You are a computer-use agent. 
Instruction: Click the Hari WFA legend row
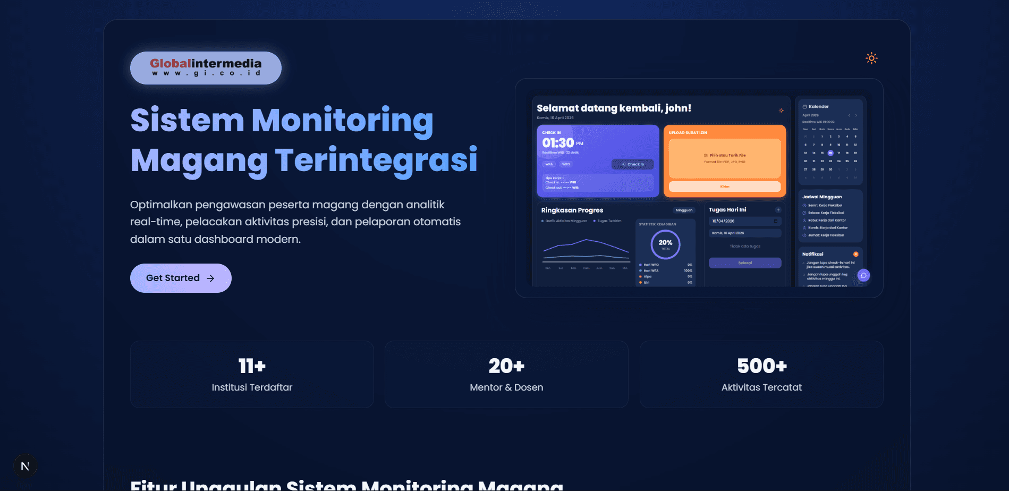tap(665, 270)
